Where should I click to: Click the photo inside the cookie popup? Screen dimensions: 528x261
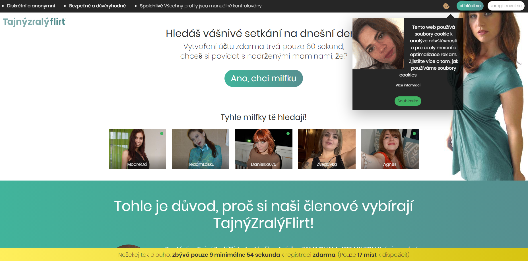click(378, 44)
